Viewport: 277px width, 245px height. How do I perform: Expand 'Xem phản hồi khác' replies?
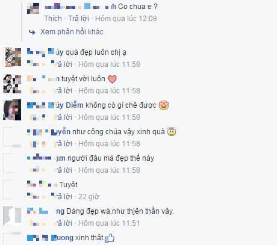click(72, 32)
